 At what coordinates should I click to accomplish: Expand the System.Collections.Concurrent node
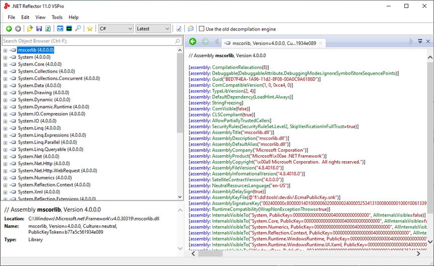tap(5, 79)
